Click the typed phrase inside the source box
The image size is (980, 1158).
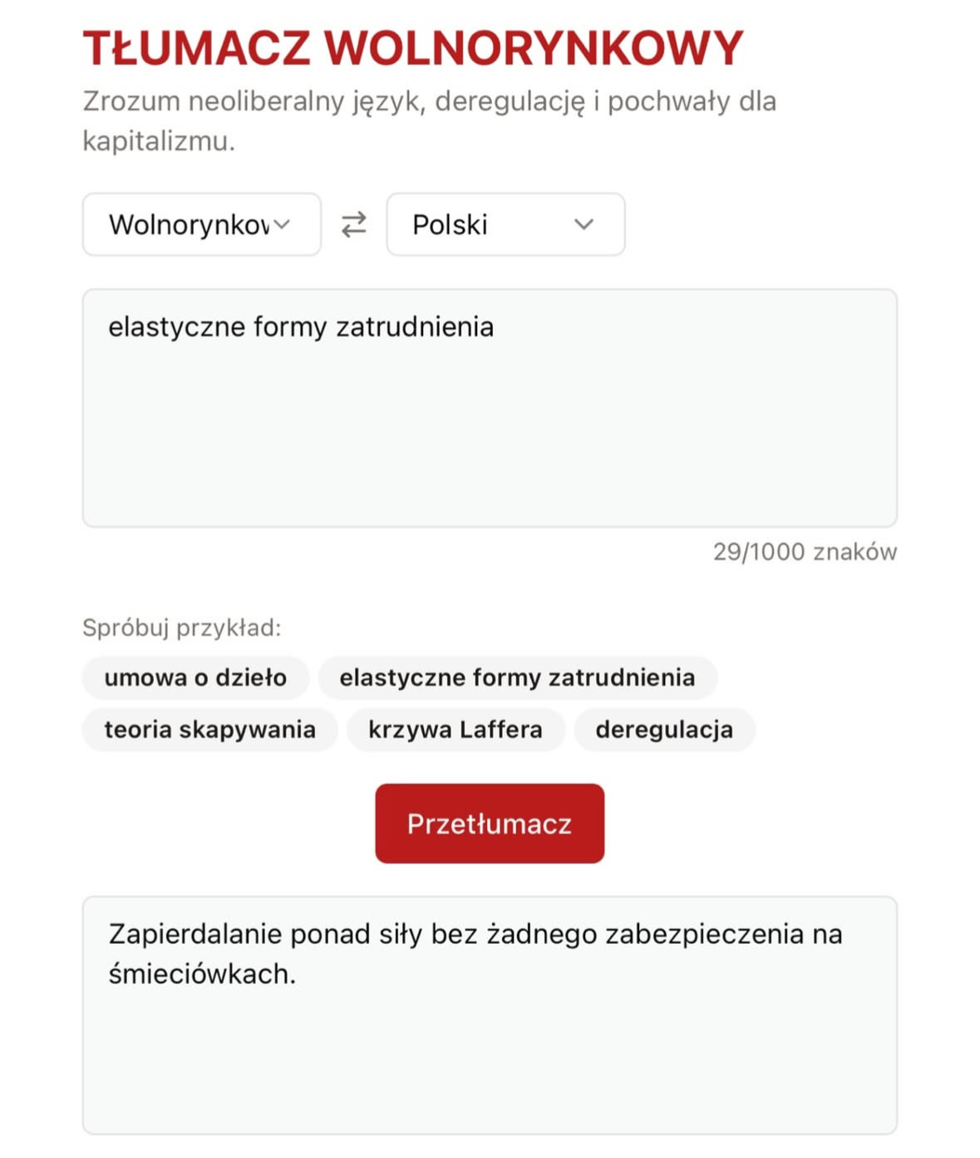pos(301,327)
